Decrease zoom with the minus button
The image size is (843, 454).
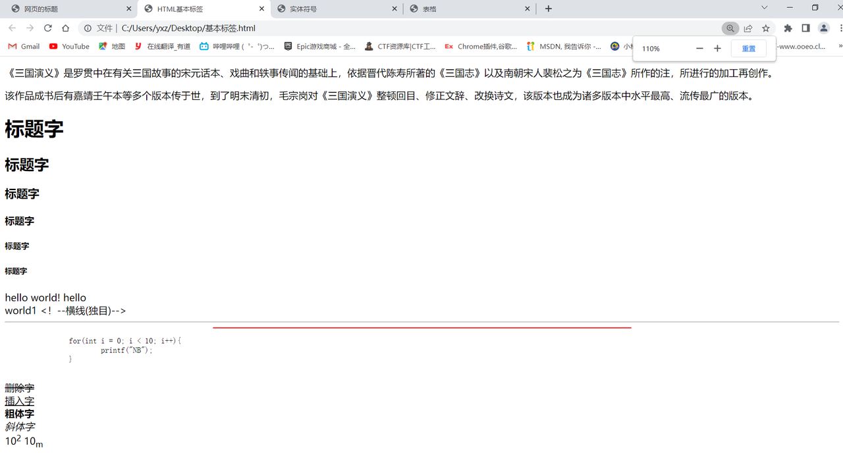coord(699,49)
